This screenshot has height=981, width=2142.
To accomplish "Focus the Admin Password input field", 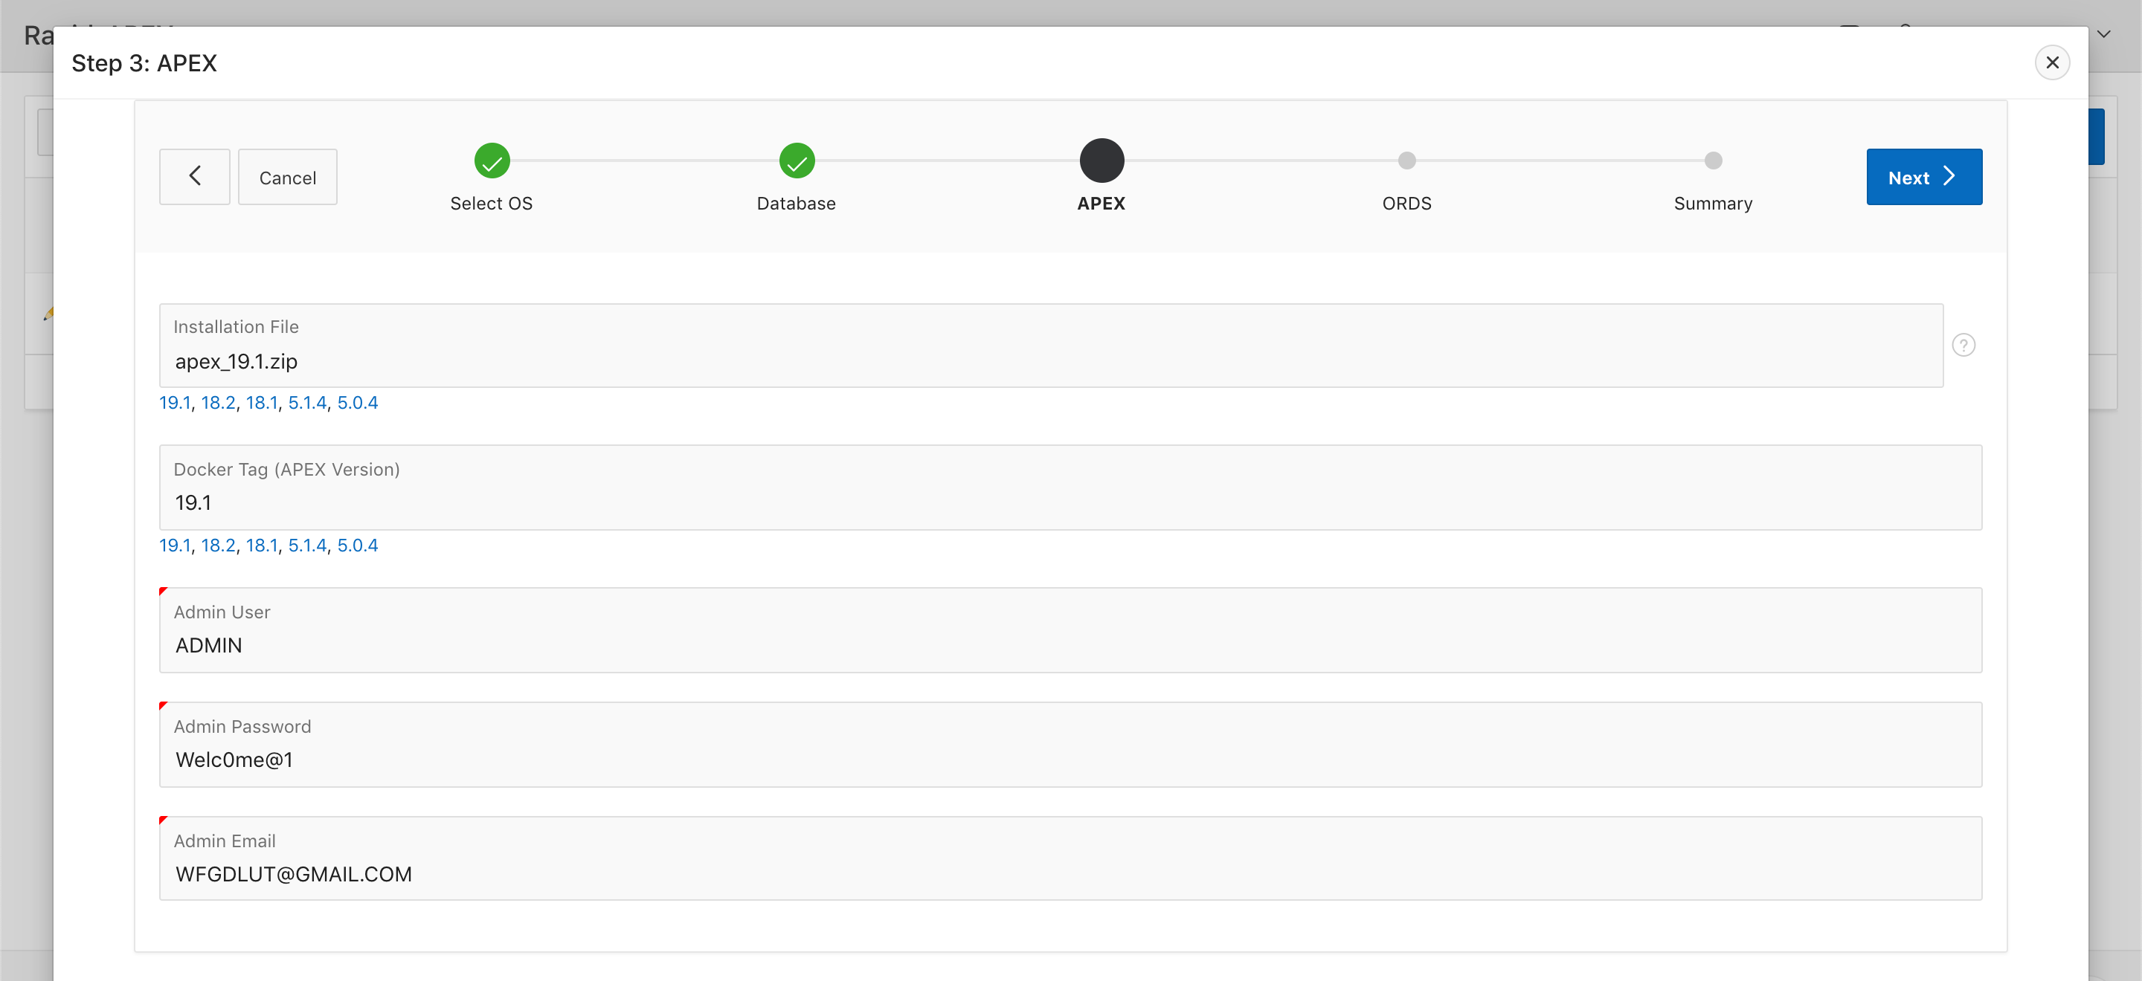I will coord(1070,760).
